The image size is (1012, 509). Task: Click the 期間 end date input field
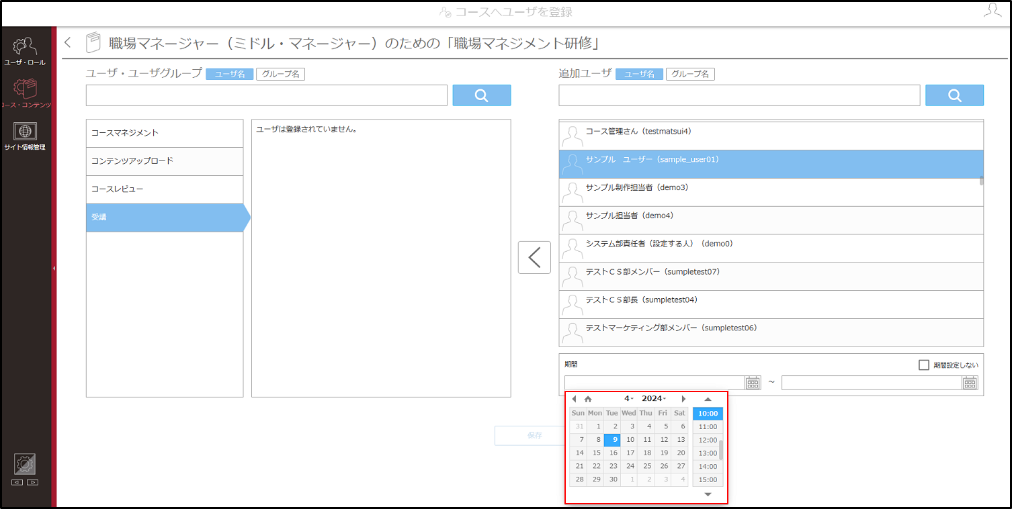[872, 383]
